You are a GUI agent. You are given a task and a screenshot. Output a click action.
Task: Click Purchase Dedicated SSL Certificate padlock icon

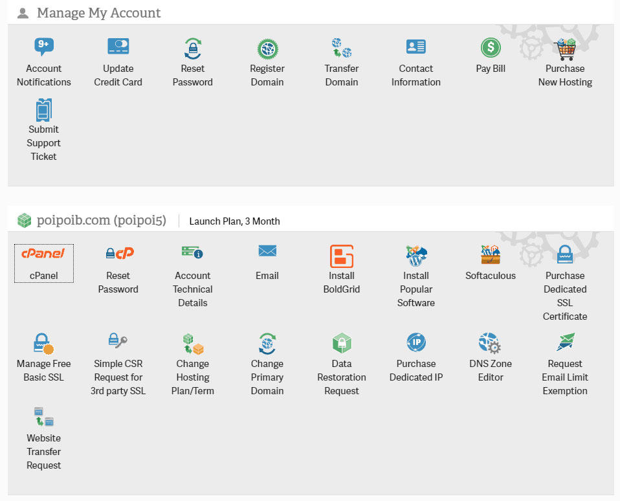click(x=565, y=254)
